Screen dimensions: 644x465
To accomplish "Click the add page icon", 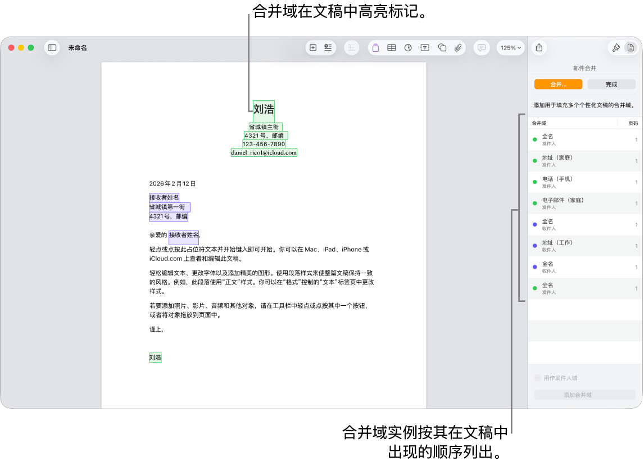I will pos(313,48).
